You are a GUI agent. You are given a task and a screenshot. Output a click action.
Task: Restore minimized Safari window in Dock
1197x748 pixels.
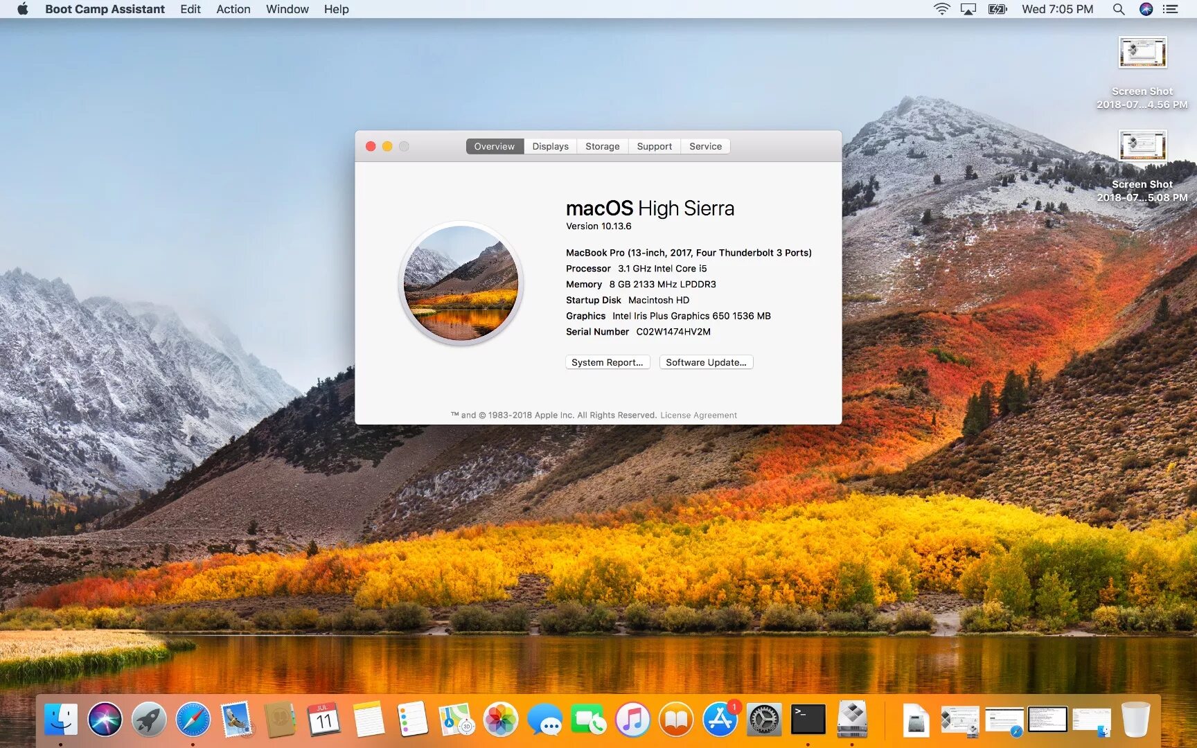pos(1004,721)
